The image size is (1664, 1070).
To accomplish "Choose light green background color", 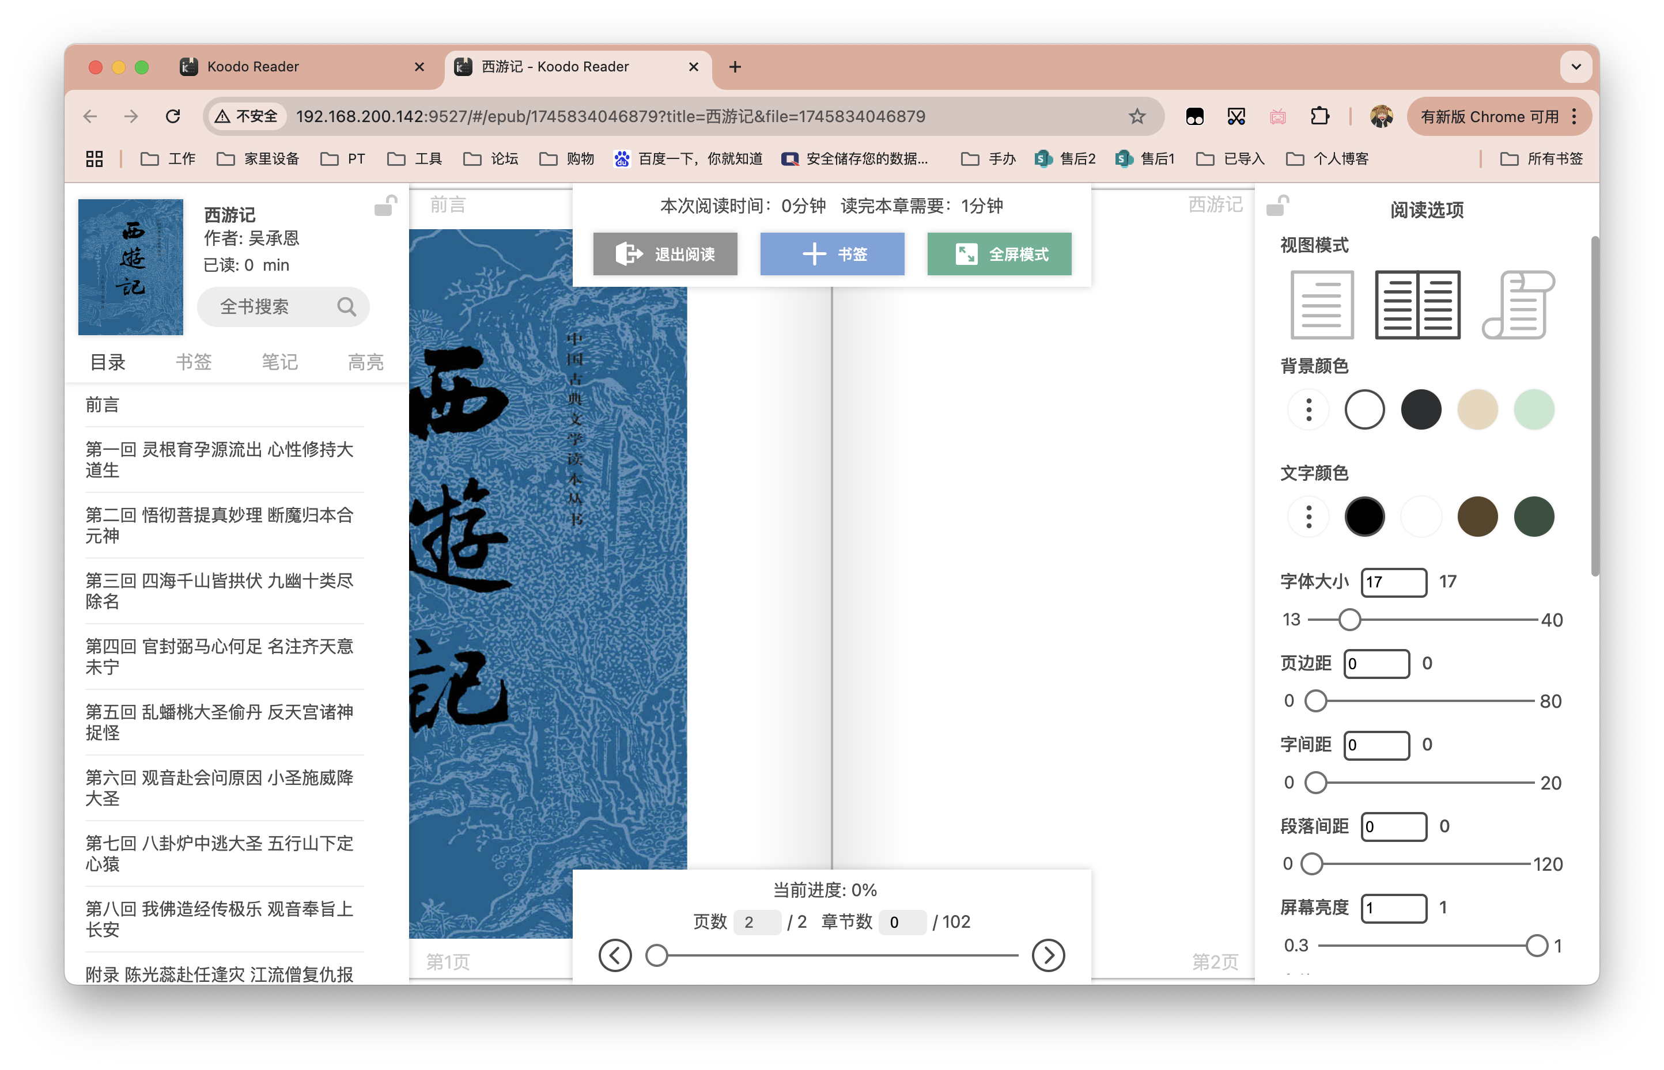I will tap(1533, 409).
